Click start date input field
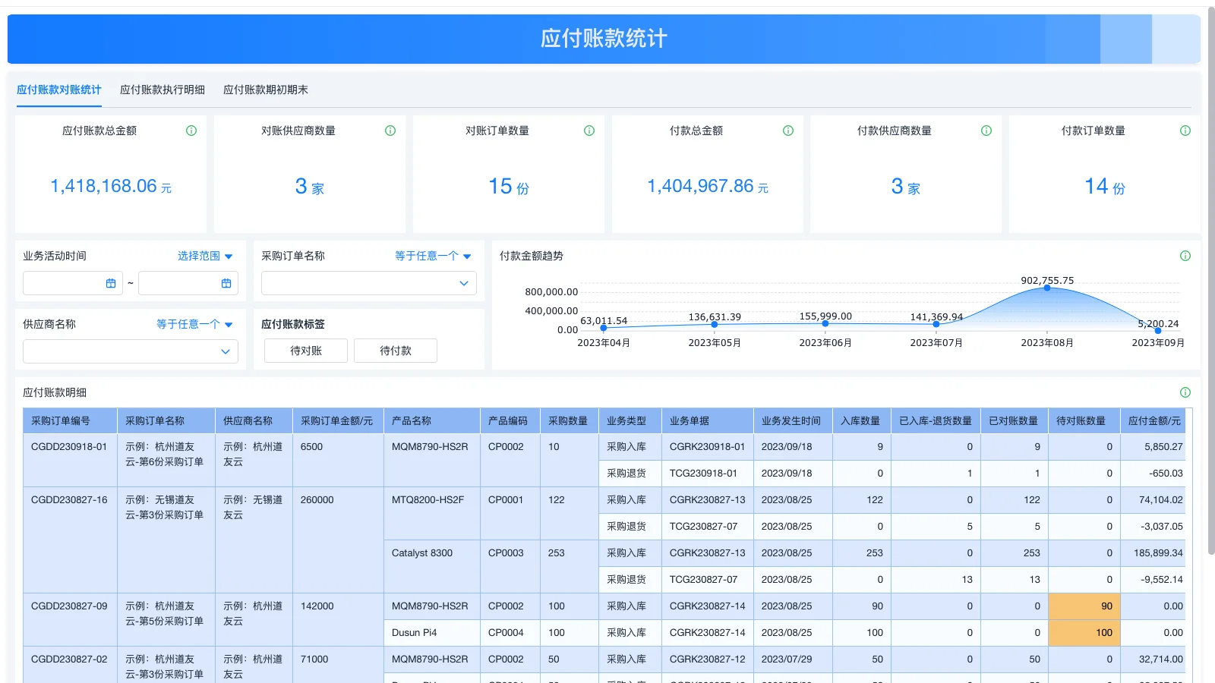 [73, 283]
